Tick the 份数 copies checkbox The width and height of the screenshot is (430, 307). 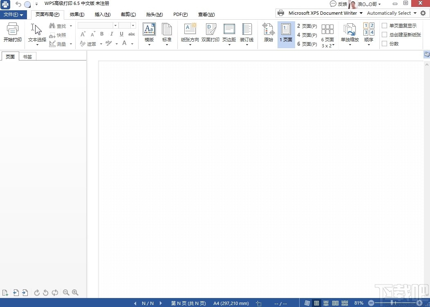pyautogui.click(x=385, y=44)
